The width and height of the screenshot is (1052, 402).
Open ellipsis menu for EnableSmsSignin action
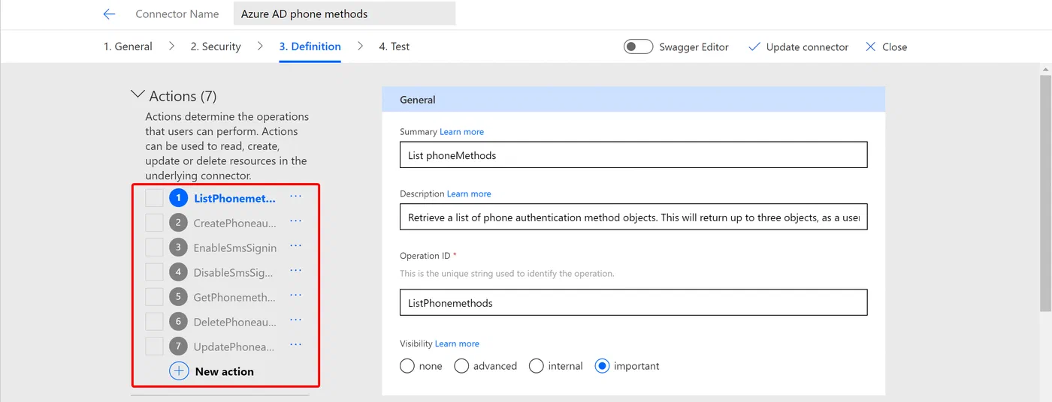pyautogui.click(x=296, y=246)
